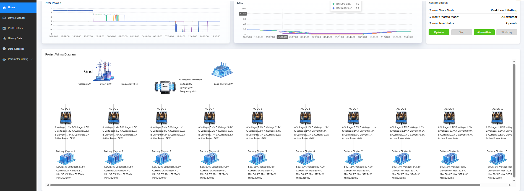Viewport: 524px width, 191px height.
Task: Click the Battery Cluster 6 icon
Action: [306, 159]
